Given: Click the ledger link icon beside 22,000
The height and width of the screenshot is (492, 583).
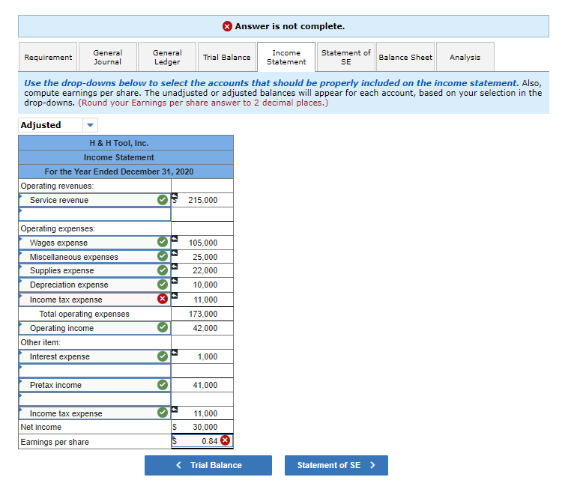Looking at the screenshot, I should (x=175, y=267).
